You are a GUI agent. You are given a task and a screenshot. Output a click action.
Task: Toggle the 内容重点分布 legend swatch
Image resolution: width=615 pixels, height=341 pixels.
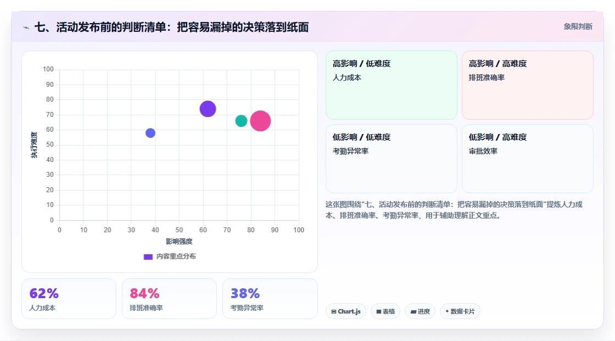[148, 256]
